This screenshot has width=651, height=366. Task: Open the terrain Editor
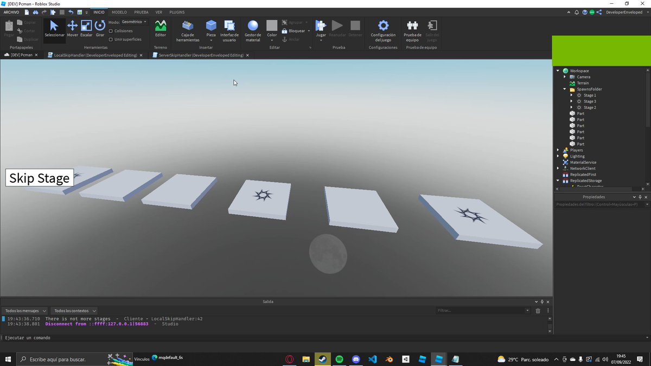(161, 29)
